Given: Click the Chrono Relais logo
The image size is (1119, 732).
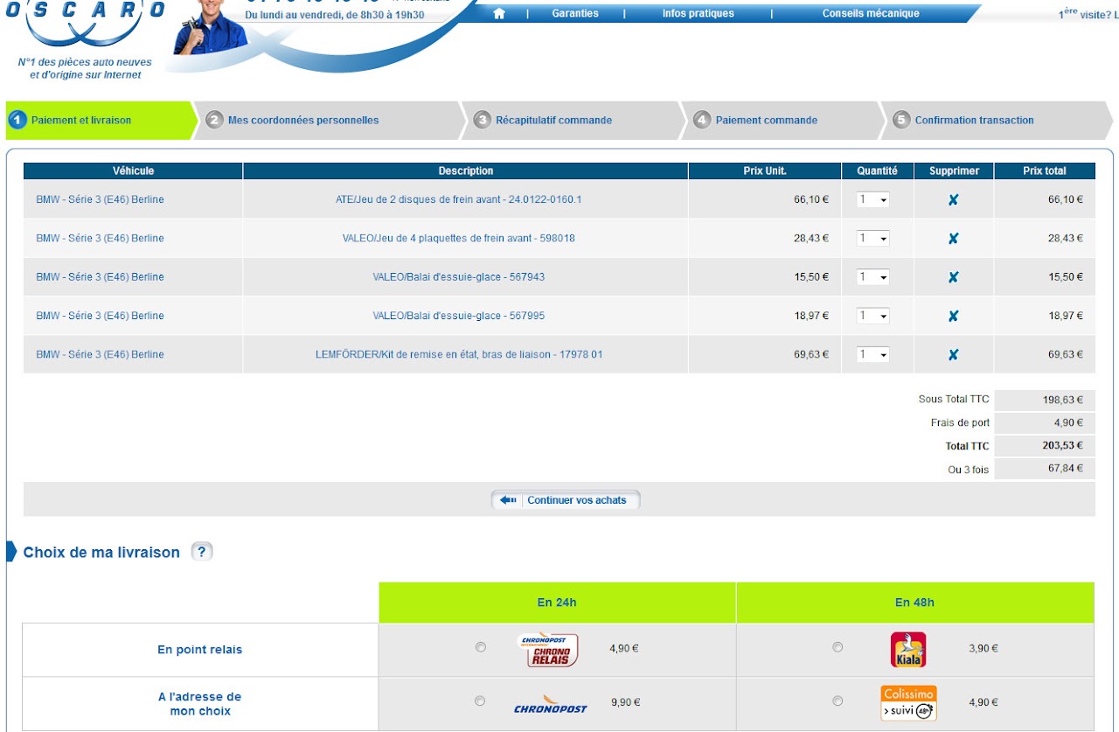Looking at the screenshot, I should pos(547,650).
